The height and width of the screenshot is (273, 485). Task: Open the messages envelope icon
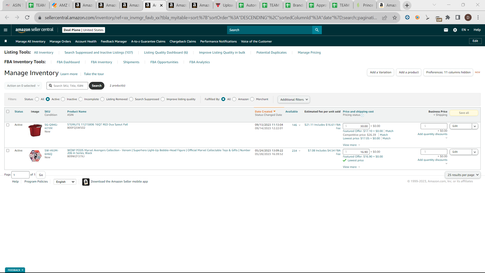[446, 30]
